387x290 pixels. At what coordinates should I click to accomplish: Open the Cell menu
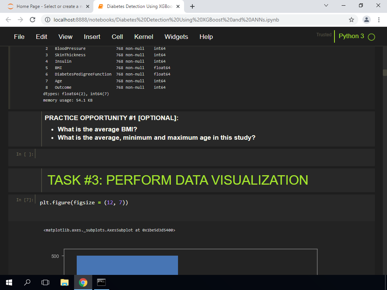tap(117, 37)
